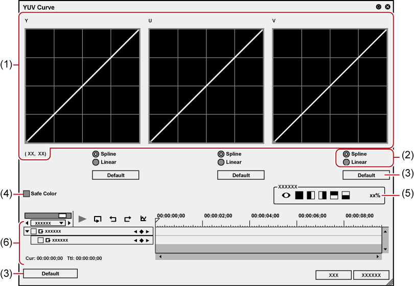Image resolution: width=414 pixels, height=286 pixels.
Task: Click the bottom-left Default button
Action: pyautogui.click(x=50, y=273)
